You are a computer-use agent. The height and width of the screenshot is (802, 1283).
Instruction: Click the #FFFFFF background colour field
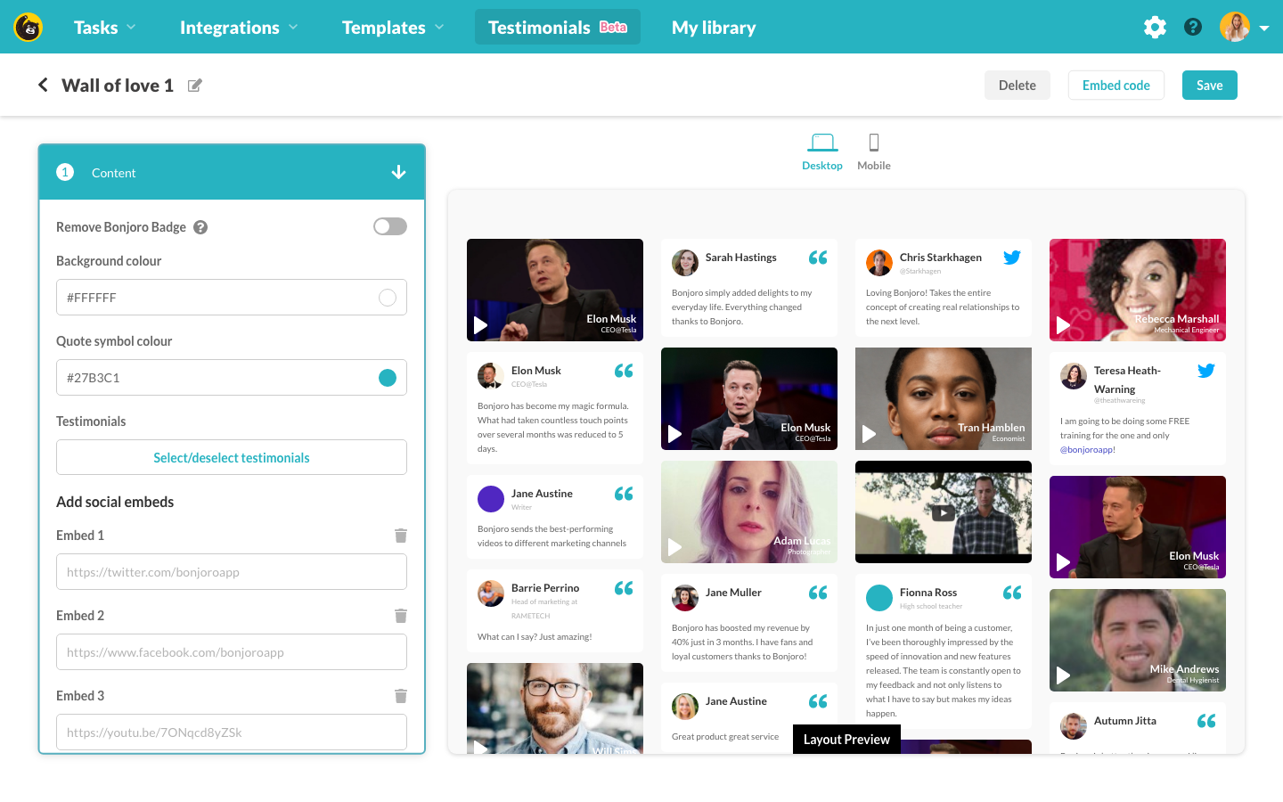(x=232, y=298)
